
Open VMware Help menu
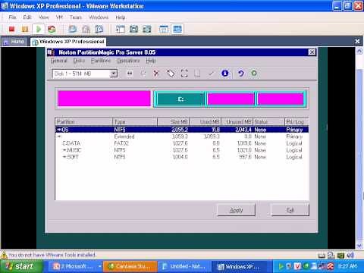coord(121,17)
